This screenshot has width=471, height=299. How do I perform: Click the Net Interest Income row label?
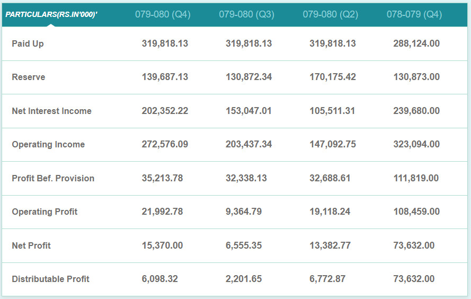[51, 111]
